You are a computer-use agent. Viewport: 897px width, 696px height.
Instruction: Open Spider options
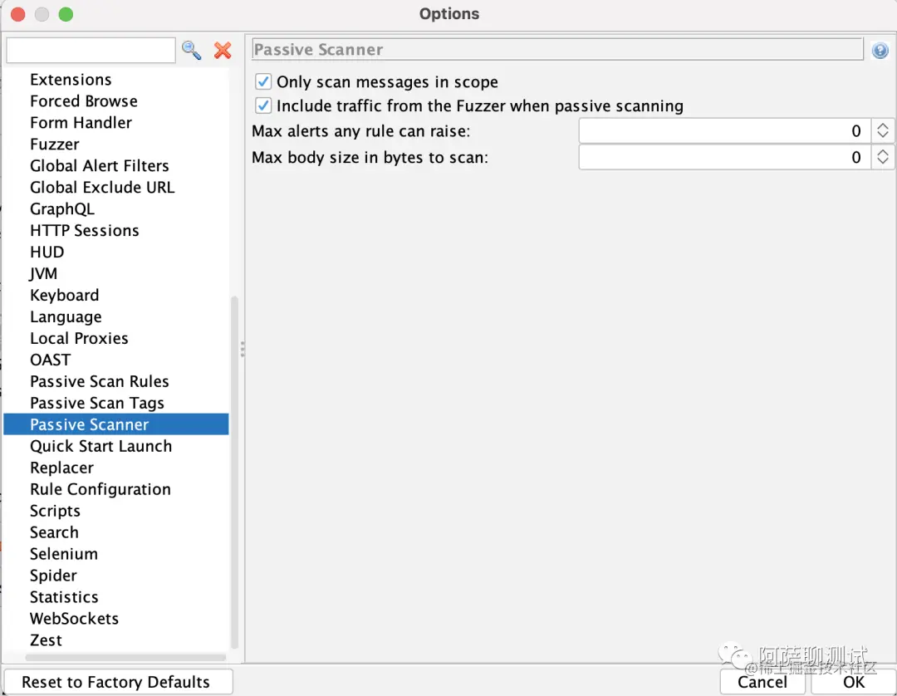[x=53, y=576]
